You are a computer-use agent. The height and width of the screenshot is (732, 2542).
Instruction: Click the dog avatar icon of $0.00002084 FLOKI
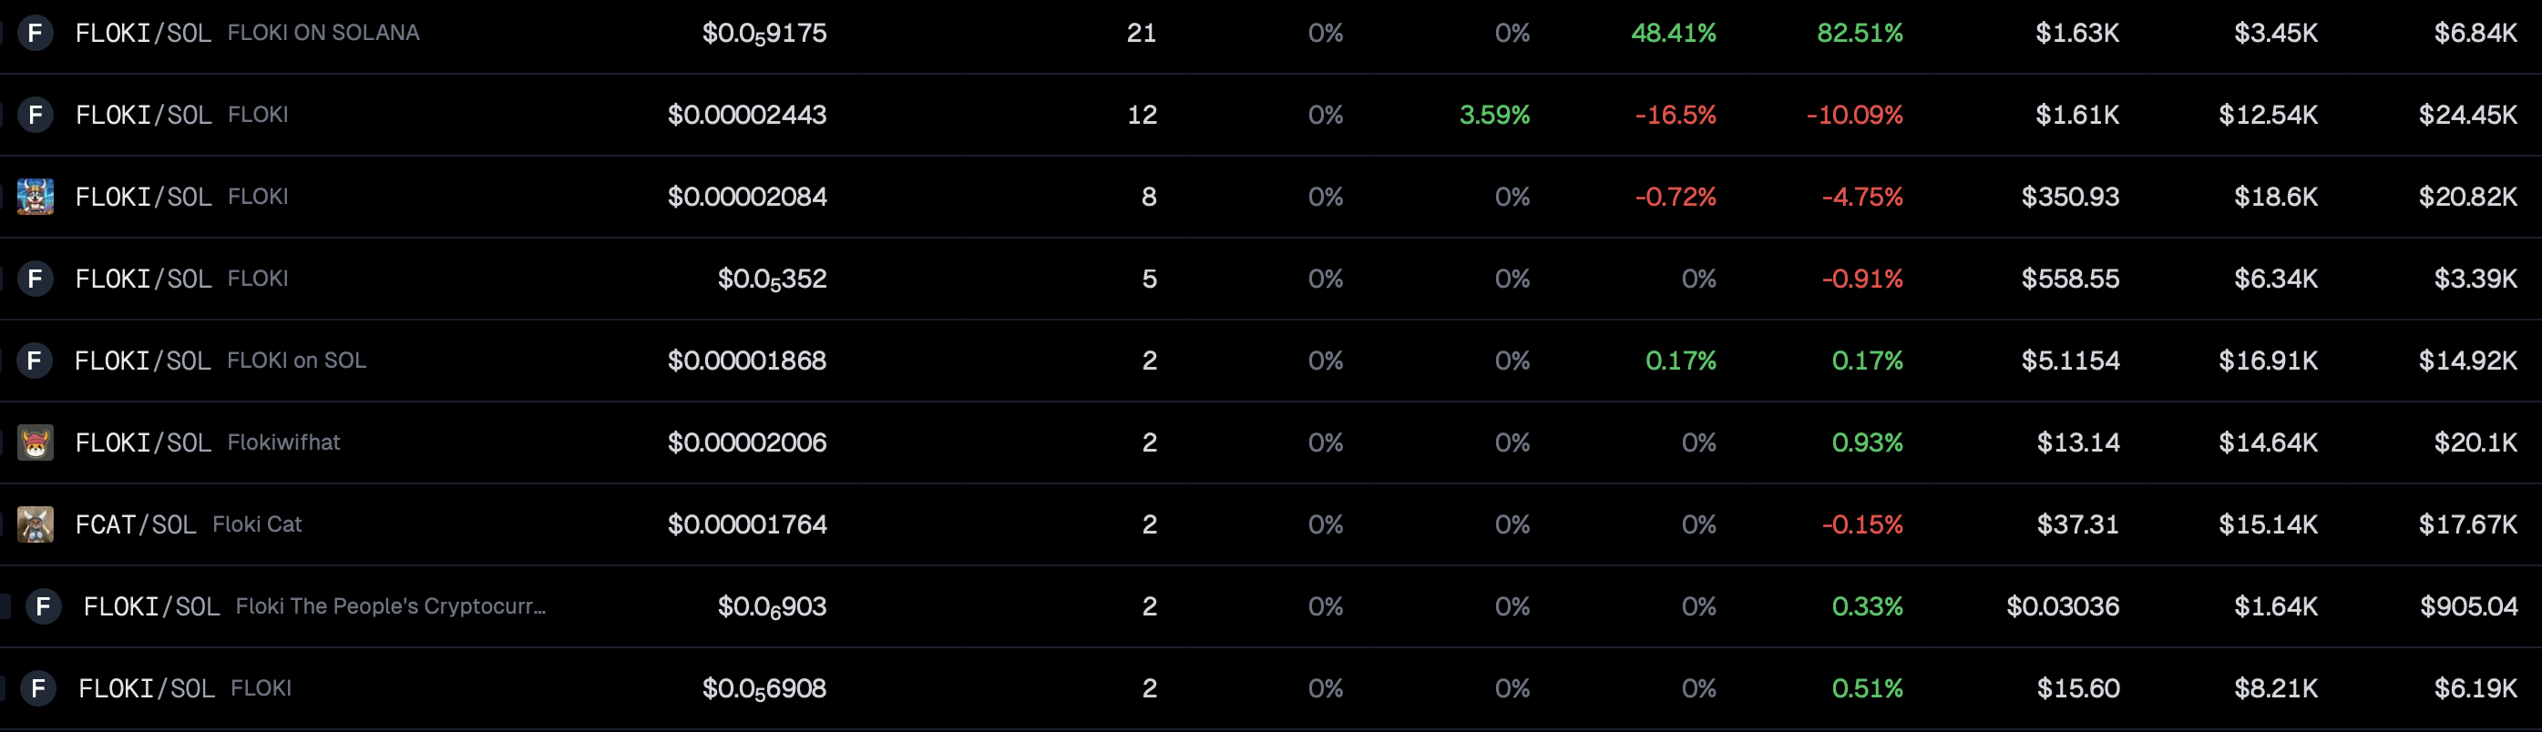(x=36, y=198)
